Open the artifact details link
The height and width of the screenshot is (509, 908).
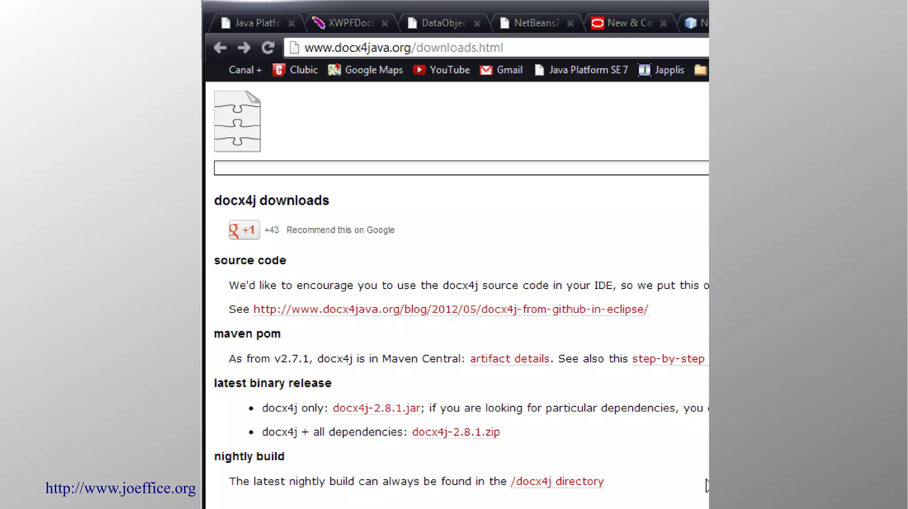[x=509, y=359]
